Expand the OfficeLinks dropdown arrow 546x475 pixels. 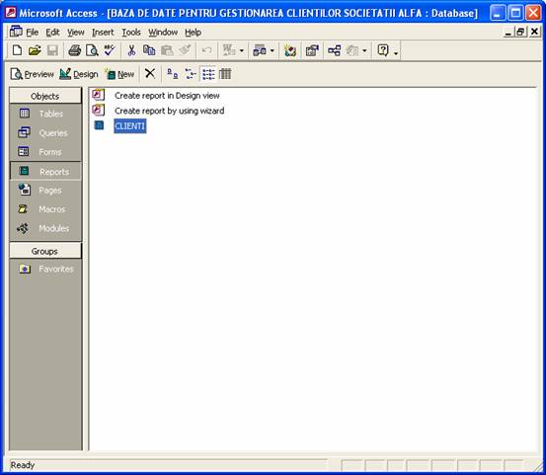[242, 51]
